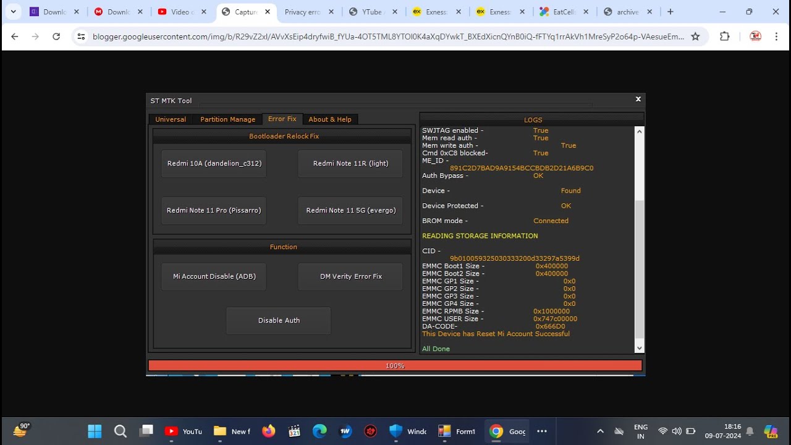Show hidden system tray icons

click(600, 431)
